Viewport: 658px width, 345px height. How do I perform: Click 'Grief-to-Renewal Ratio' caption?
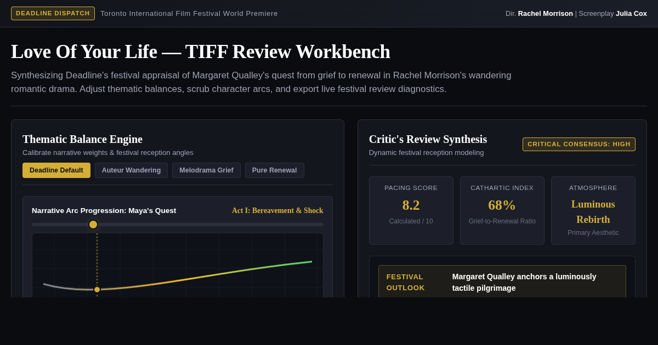pyautogui.click(x=502, y=221)
